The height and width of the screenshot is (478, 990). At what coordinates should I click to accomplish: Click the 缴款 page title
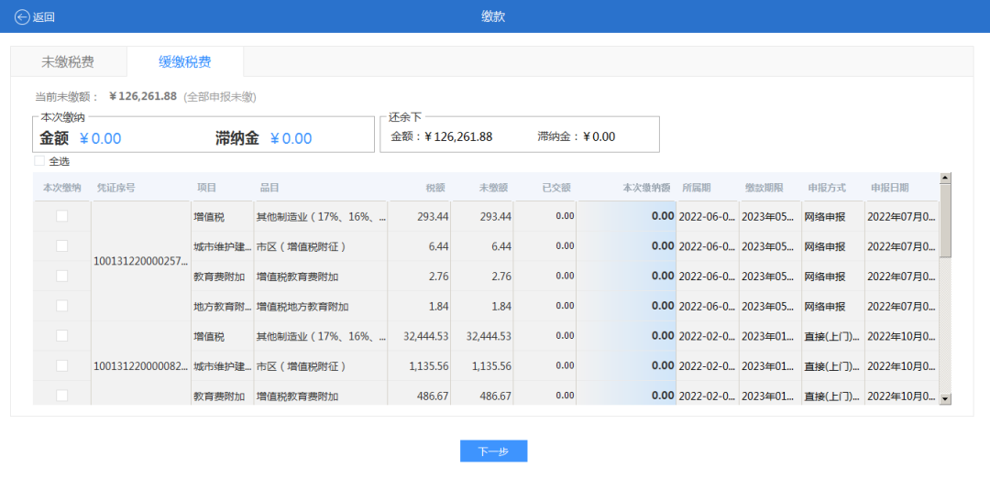(493, 16)
